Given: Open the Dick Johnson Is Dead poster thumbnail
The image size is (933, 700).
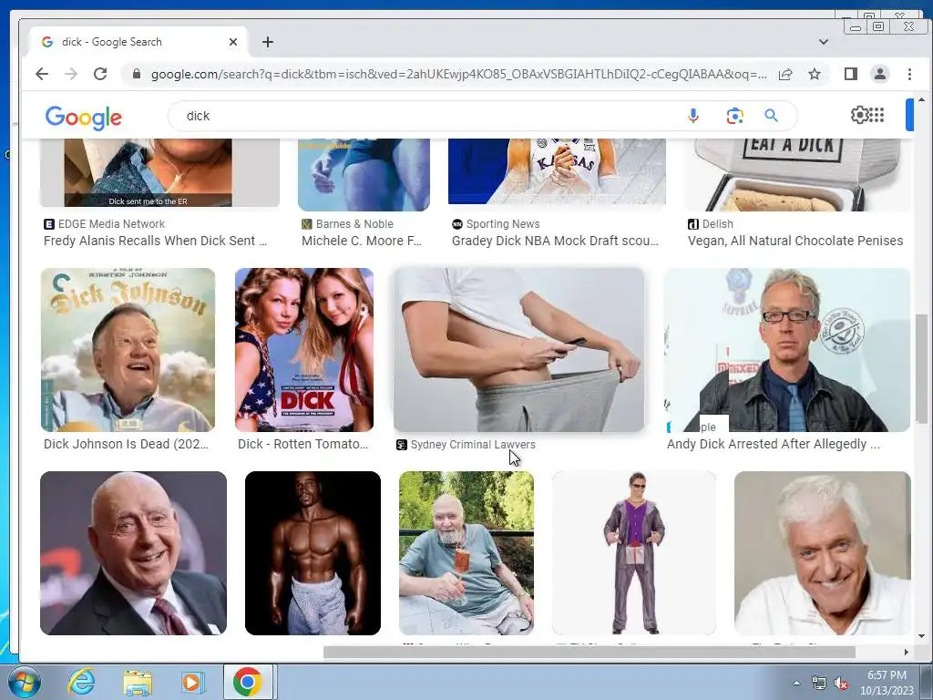Looking at the screenshot, I should tap(128, 349).
